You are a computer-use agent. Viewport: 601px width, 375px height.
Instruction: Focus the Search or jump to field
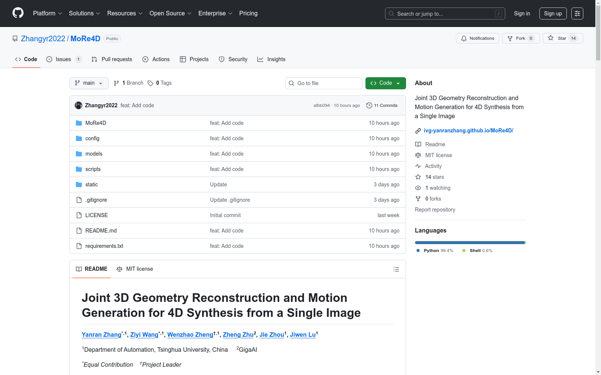[x=445, y=13]
